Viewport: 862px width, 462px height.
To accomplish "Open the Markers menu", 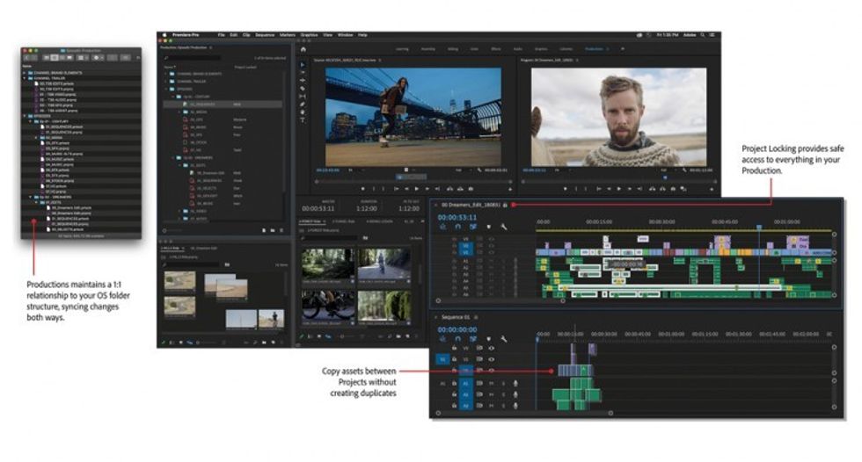I will click(x=287, y=34).
